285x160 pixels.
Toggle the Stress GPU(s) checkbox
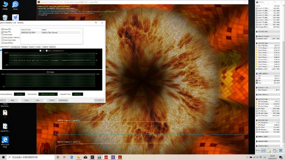(x=2, y=43)
